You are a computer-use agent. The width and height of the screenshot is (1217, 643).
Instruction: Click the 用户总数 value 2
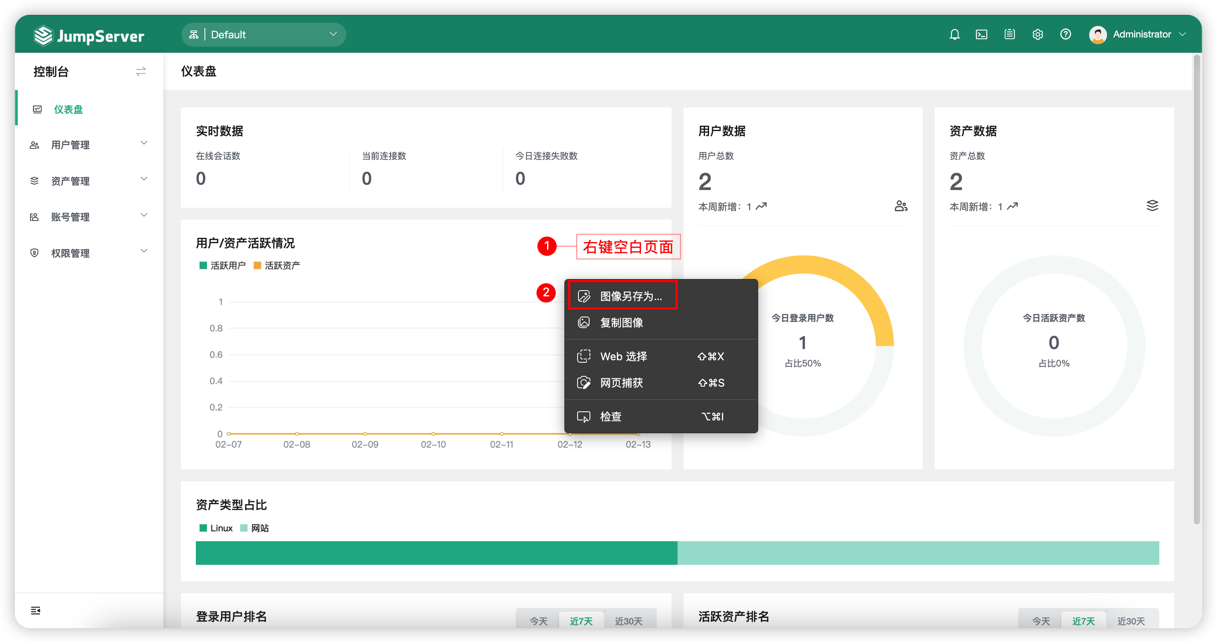705,182
